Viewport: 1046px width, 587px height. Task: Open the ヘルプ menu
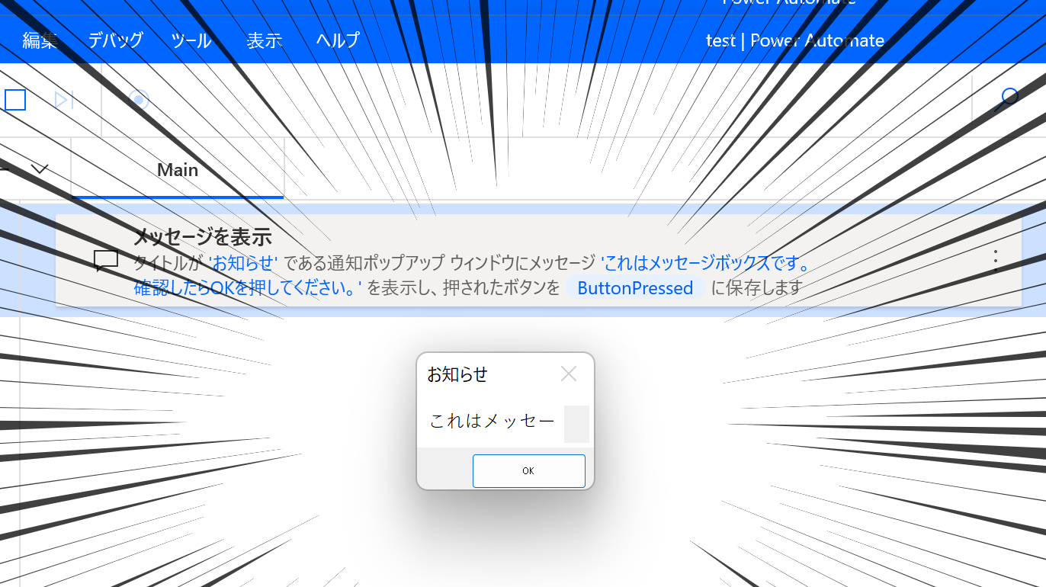pos(337,40)
